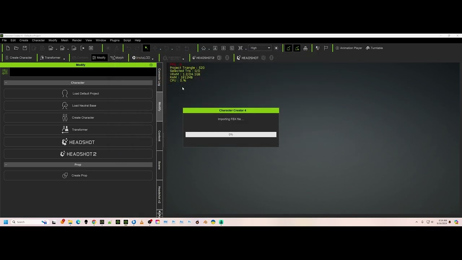Click the render preview icon in toolbar
The width and height of the screenshot is (462, 260).
[x=91, y=48]
